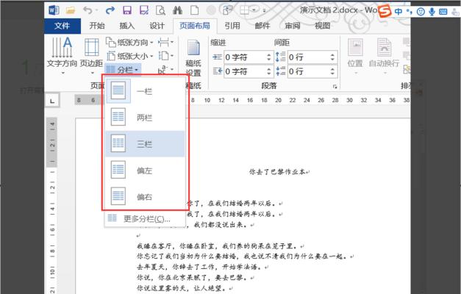This screenshot has height=294, width=461.
Task: Click the soft keyboard icon on IME bar
Action: tap(443, 12)
